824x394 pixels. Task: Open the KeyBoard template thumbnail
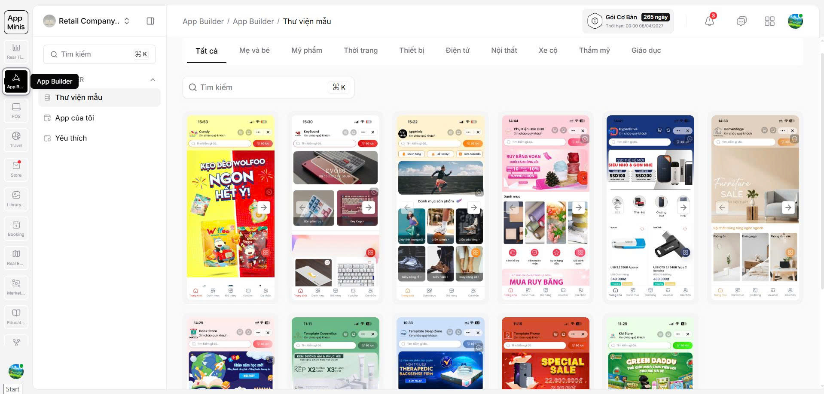click(x=336, y=208)
